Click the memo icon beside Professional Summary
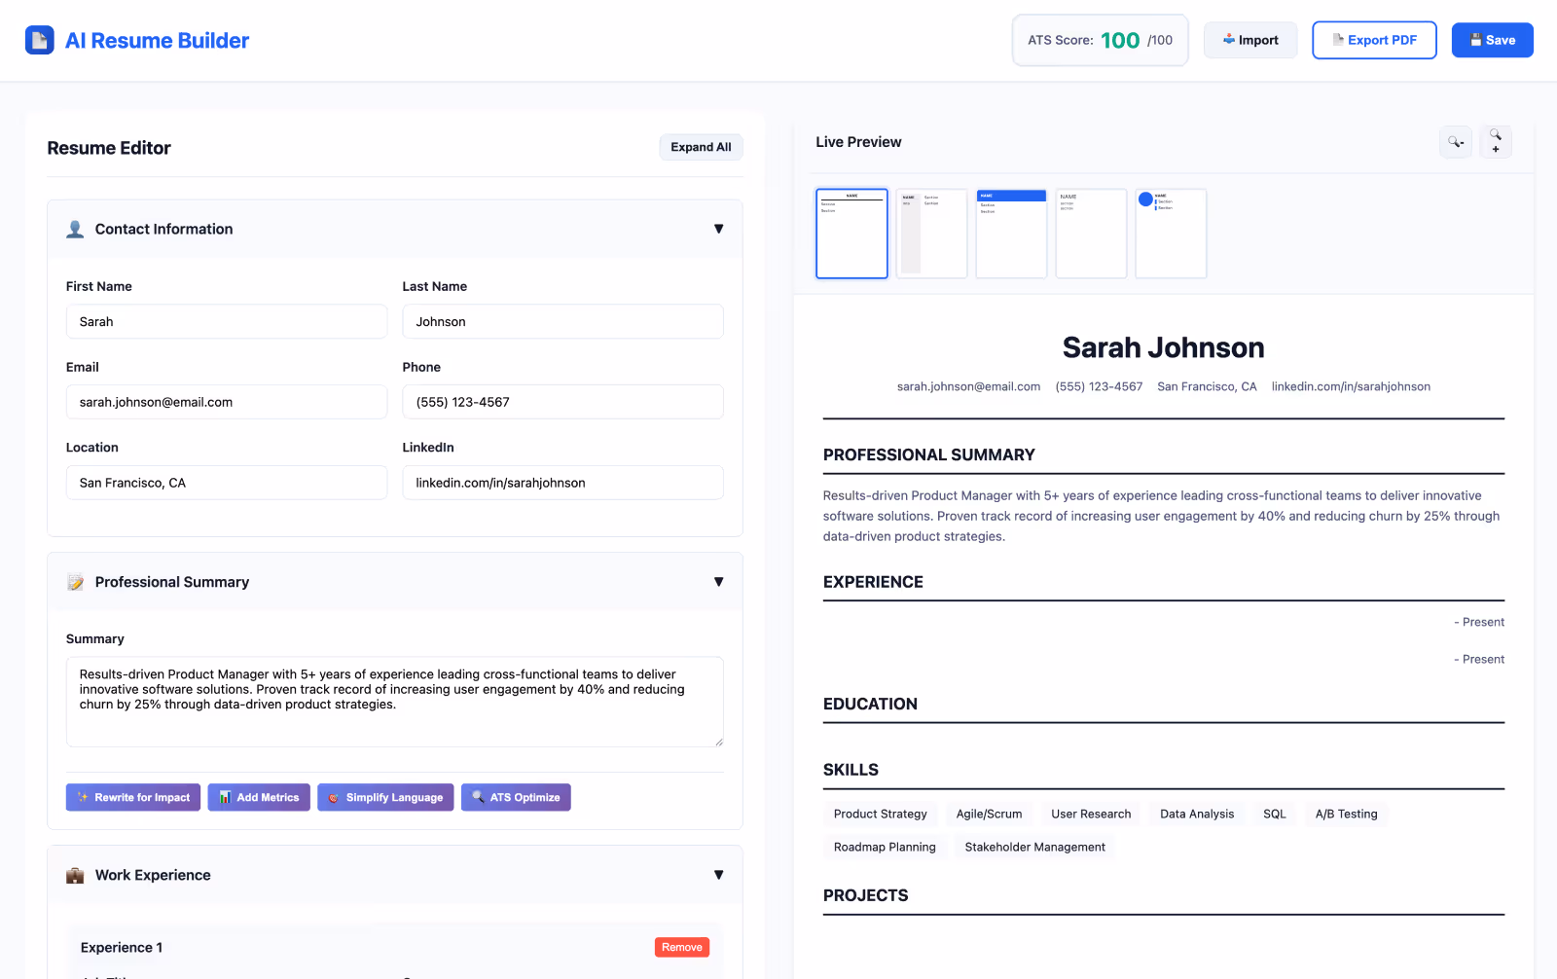The width and height of the screenshot is (1557, 979). pyautogui.click(x=75, y=582)
